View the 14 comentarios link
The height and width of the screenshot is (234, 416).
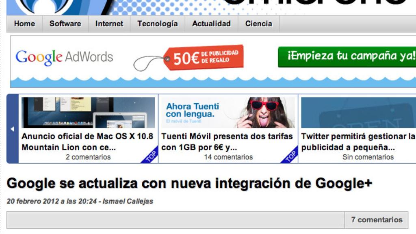228,157
